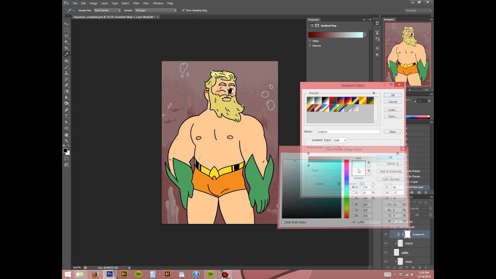The width and height of the screenshot is (496, 279).
Task: Click Color Libraries button
Action: click(x=391, y=179)
